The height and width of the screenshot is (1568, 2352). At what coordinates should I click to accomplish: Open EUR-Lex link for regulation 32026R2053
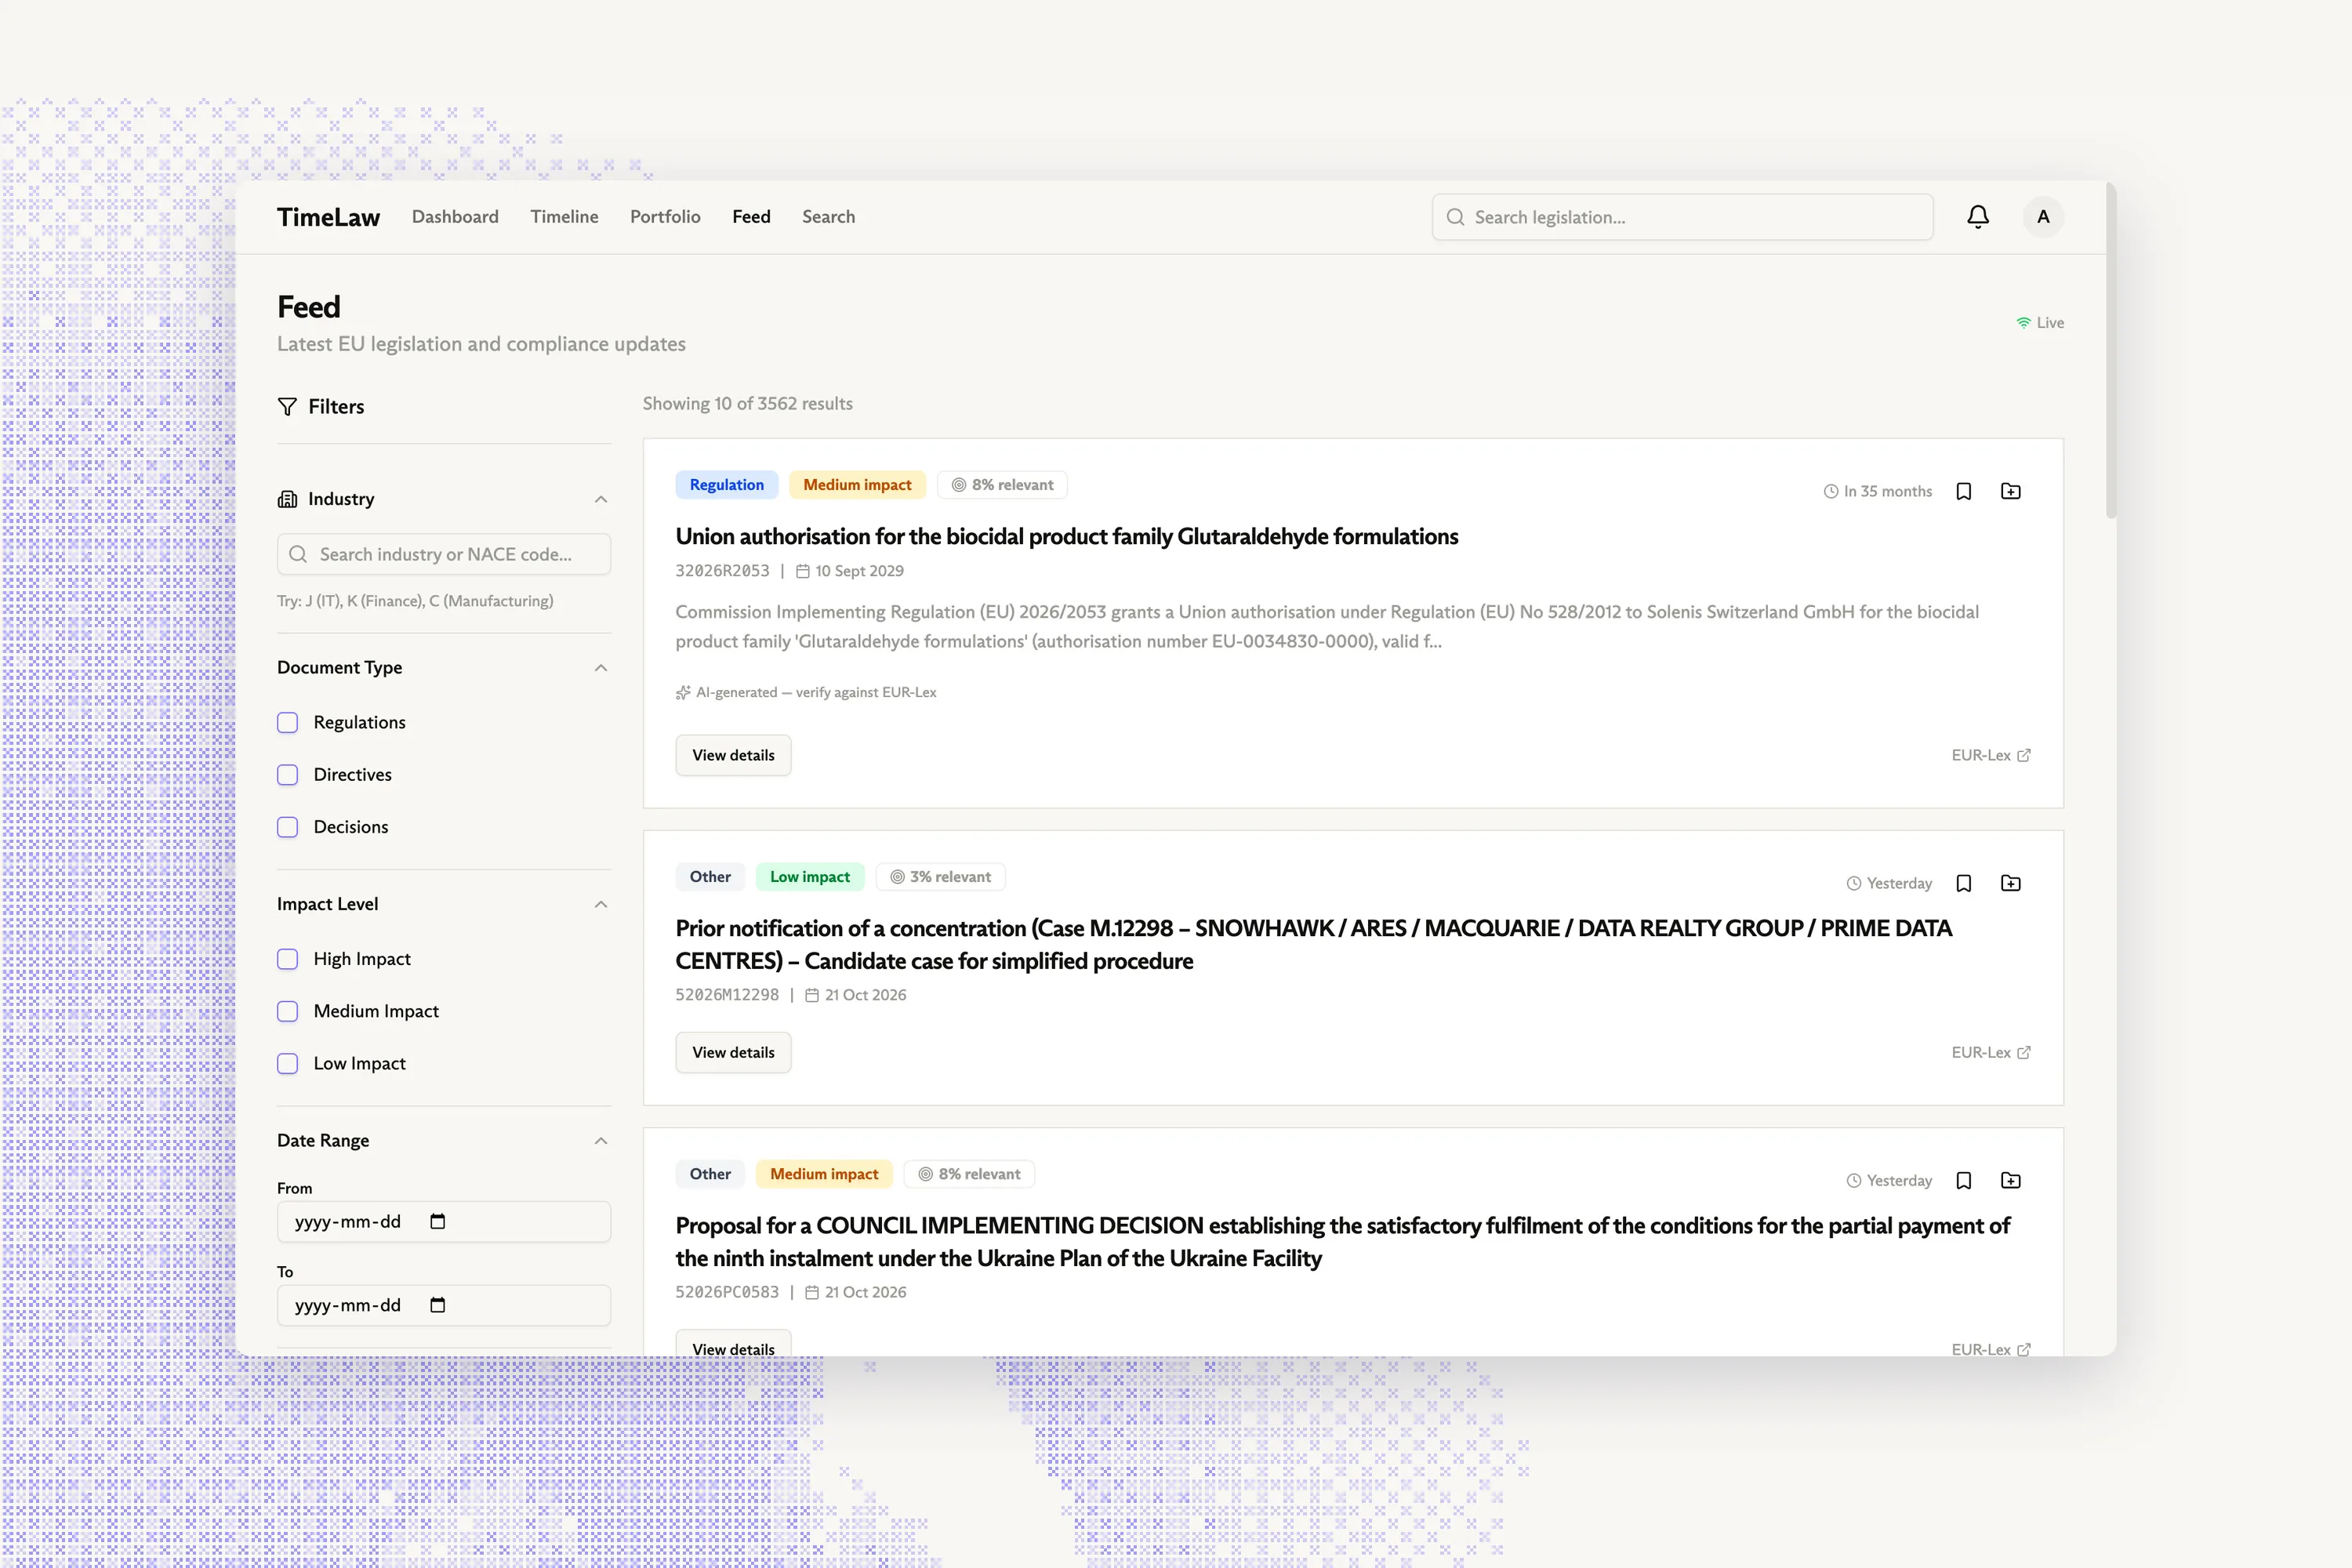pyautogui.click(x=1991, y=755)
